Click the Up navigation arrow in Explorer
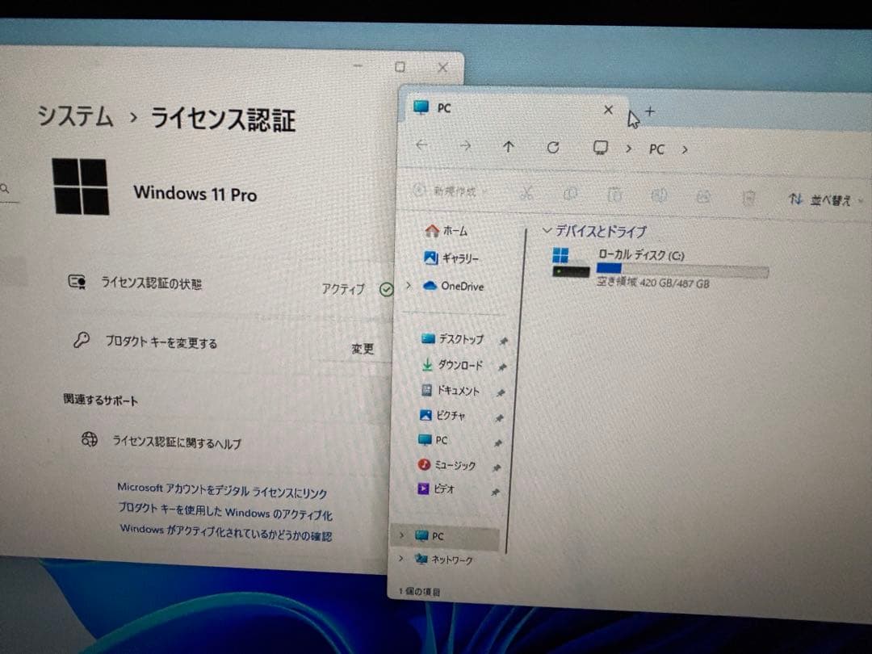 [508, 146]
